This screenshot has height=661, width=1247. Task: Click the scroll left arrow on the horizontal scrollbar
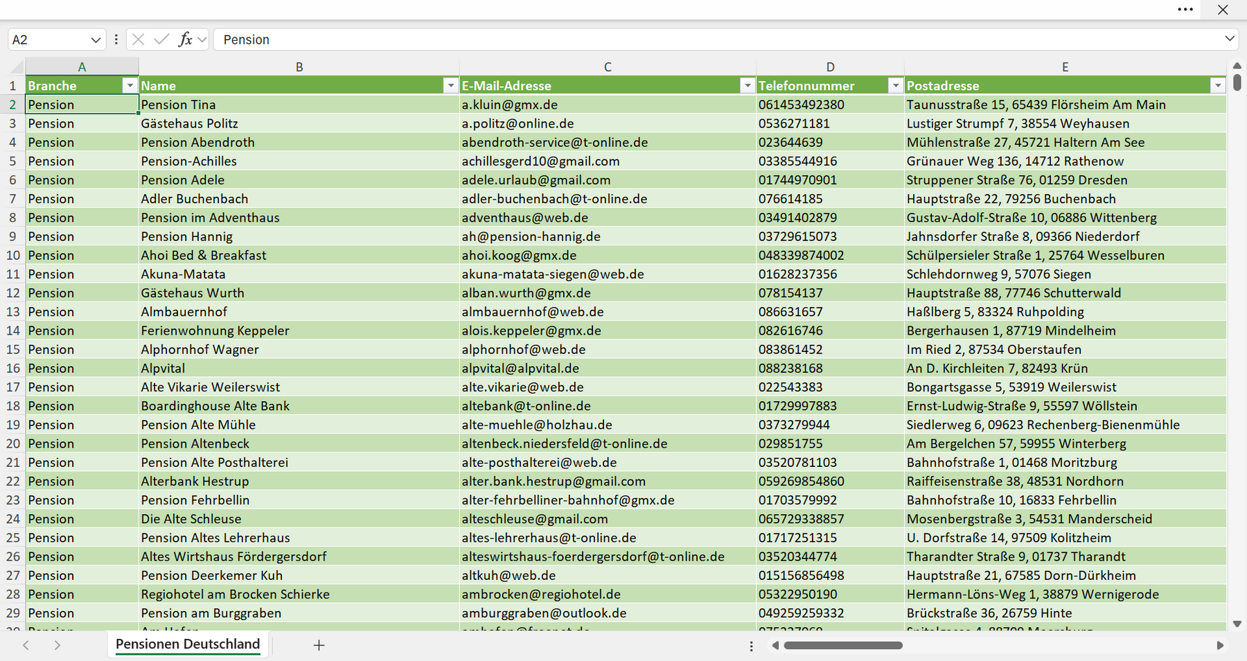pyautogui.click(x=775, y=645)
